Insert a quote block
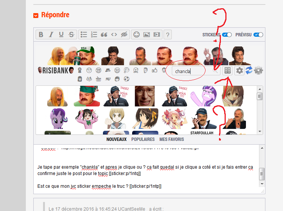The image size is (283, 211). (x=104, y=34)
